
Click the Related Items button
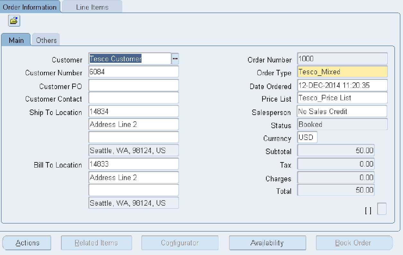[x=96, y=243]
